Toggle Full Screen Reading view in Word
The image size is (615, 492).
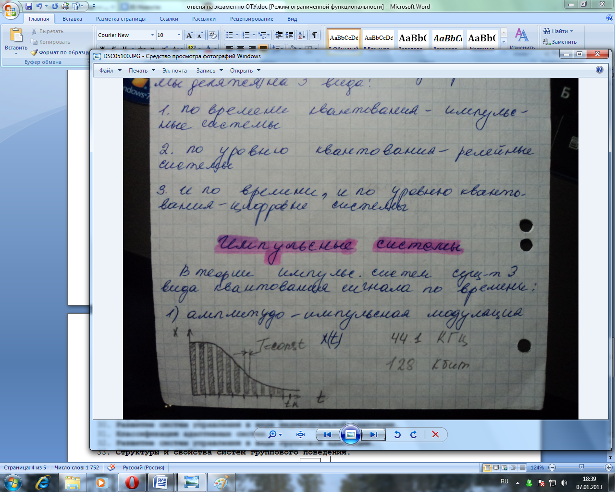pyautogui.click(x=496, y=467)
